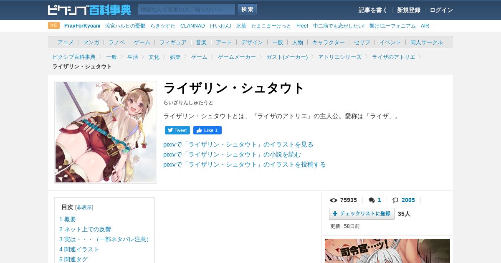
Task: Click the 司令官 advertisement banner
Action: 387,251
